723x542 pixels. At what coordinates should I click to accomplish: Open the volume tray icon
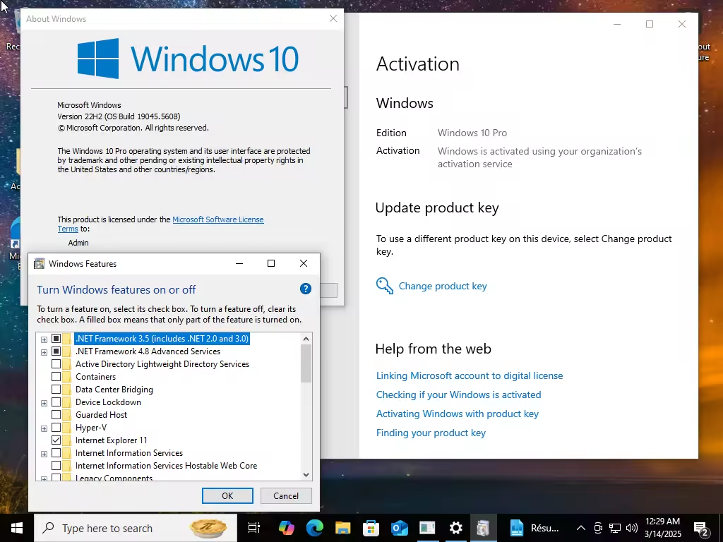(x=632, y=528)
